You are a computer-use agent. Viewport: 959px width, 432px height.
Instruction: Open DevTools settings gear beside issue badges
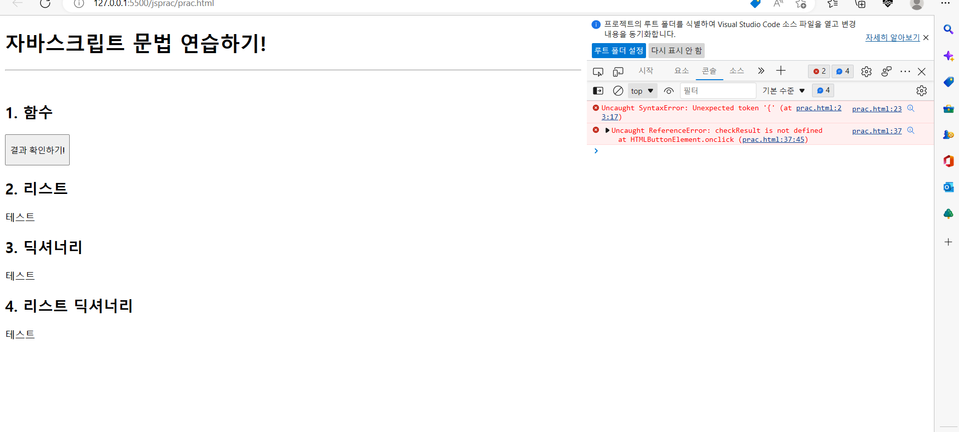(866, 72)
